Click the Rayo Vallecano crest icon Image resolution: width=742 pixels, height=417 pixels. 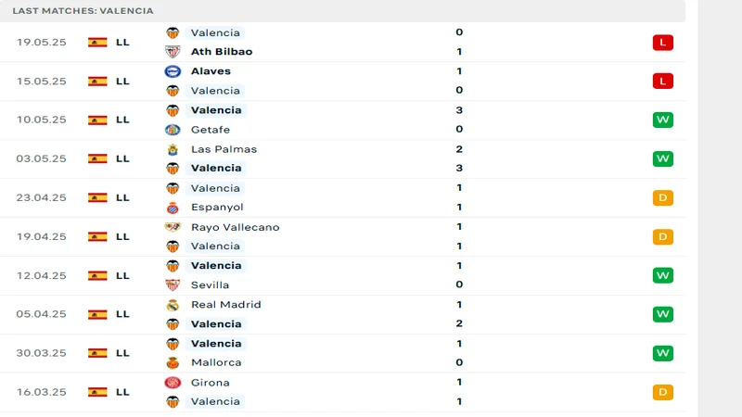click(x=173, y=227)
